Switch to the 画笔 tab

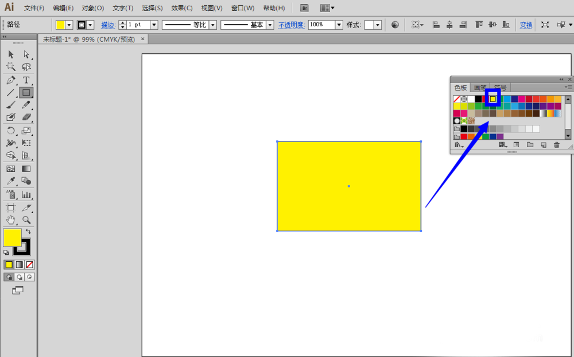(x=480, y=88)
